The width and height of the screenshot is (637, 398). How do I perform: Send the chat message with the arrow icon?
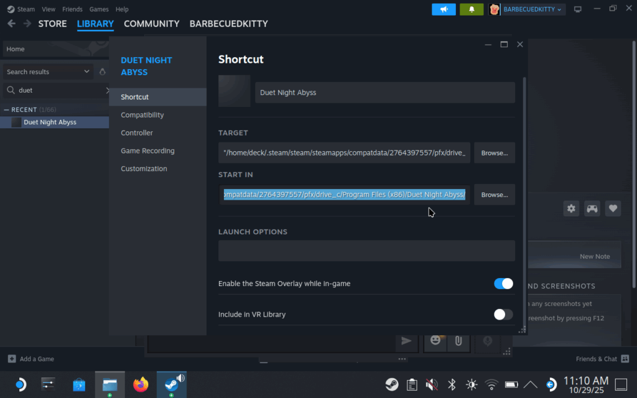406,341
